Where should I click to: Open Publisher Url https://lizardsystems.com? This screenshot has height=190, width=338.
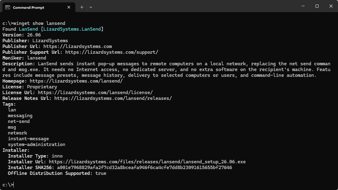pyautogui.click(x=78, y=46)
